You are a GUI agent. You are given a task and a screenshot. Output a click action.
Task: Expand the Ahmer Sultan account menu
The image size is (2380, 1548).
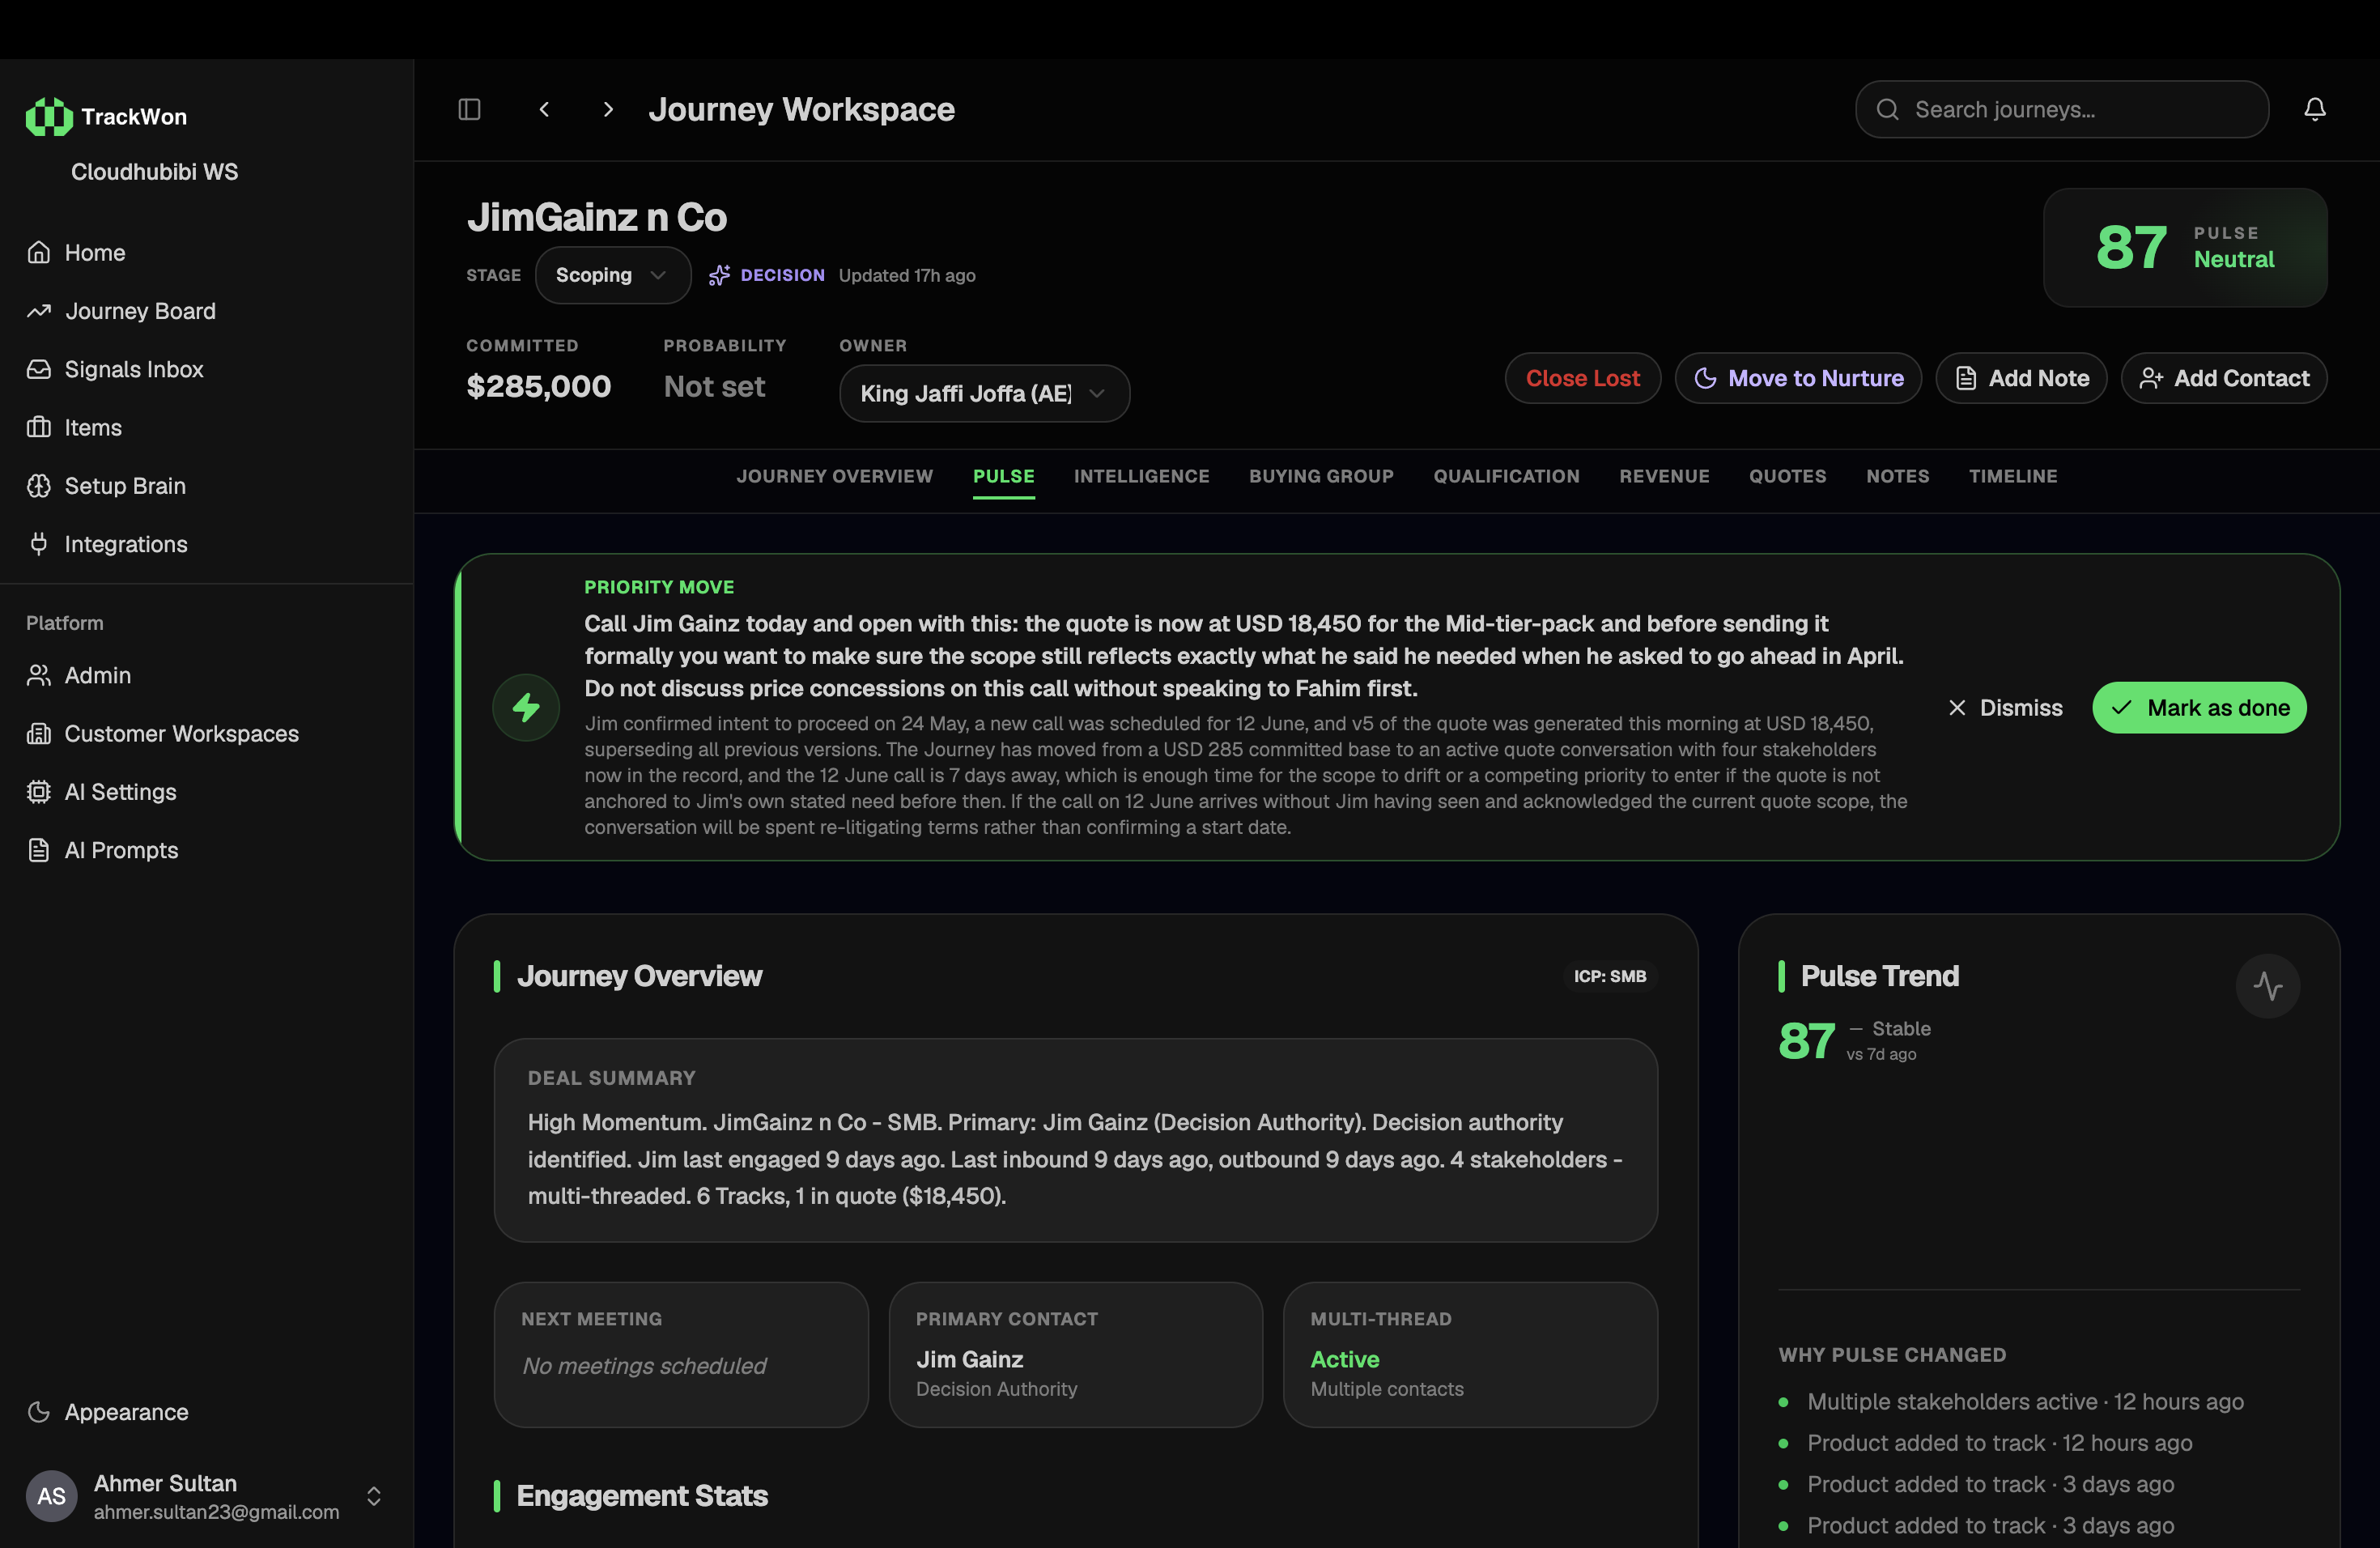(374, 1496)
